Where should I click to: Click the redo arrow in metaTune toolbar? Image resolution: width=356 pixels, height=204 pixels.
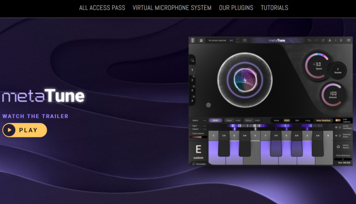click(316, 40)
